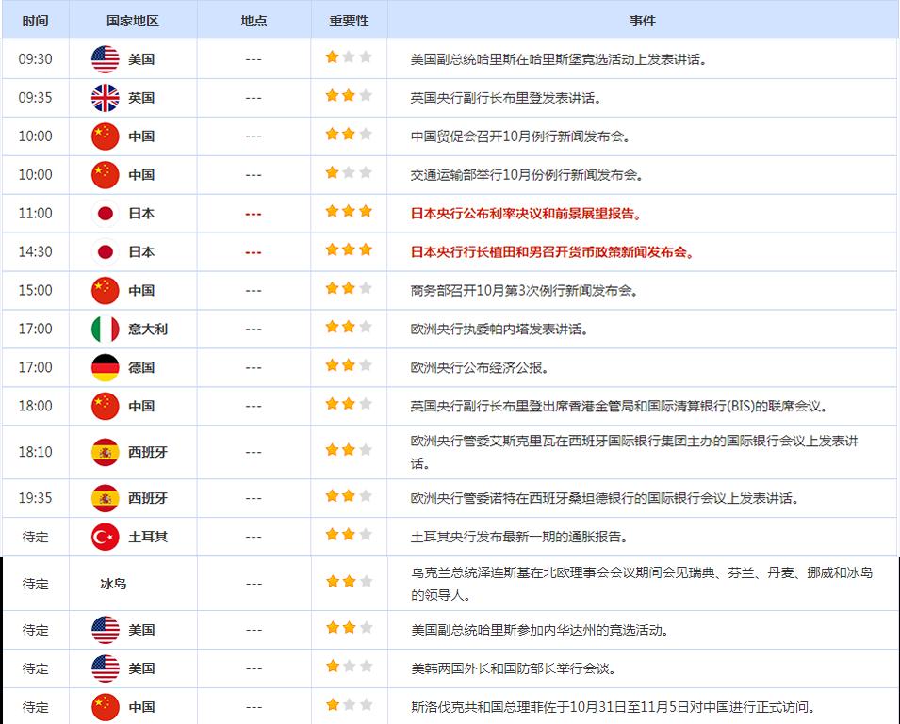Click the three-star rating in the 14:30 row
This screenshot has width=900, height=724.
[349, 251]
